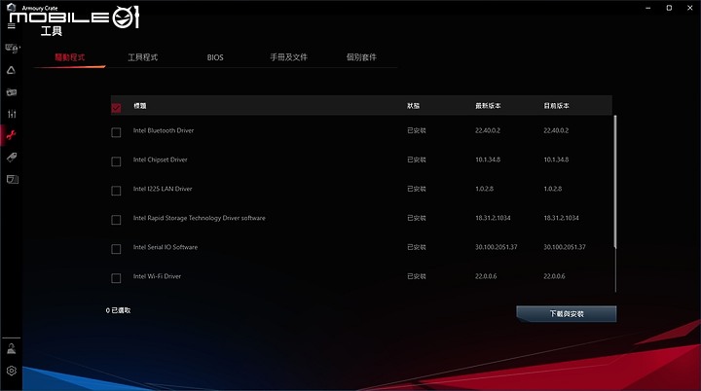This screenshot has width=701, height=391.
Task: Maximize the Armoury Crate window
Action: click(669, 8)
